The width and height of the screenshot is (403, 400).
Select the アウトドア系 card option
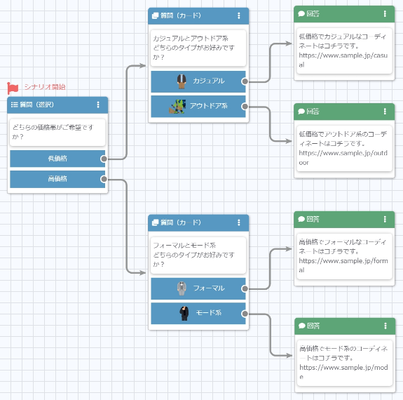[198, 106]
